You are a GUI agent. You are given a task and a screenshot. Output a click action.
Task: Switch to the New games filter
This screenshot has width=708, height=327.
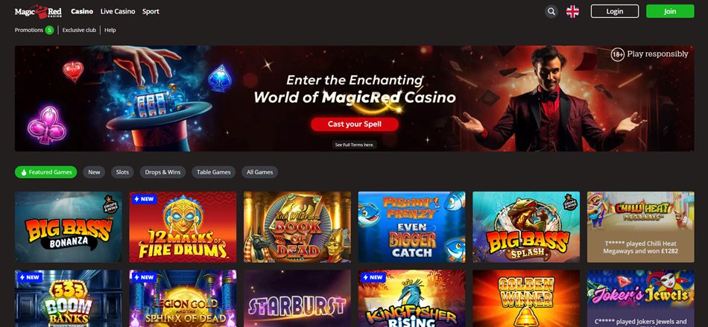click(94, 172)
